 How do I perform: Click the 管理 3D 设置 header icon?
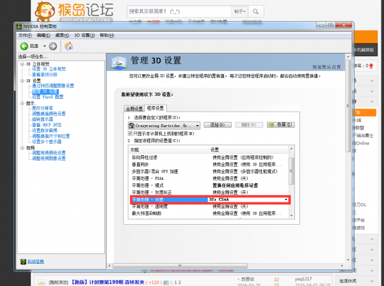[x=118, y=62]
